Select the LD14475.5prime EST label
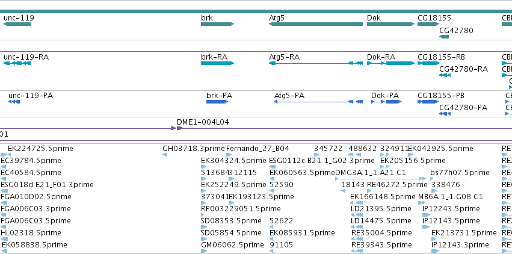The width and height of the screenshot is (512, 254). click(381, 221)
